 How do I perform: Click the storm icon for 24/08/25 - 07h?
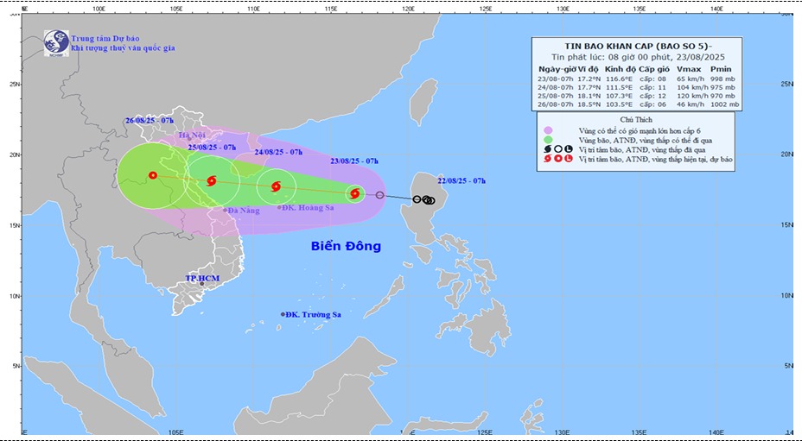(275, 186)
